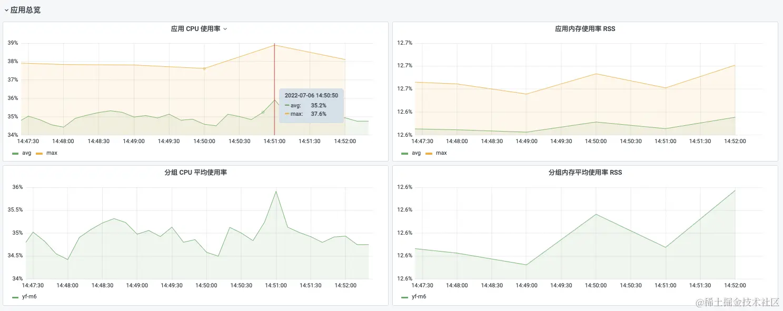Screen dimensions: 783x311
Task: Click 14:52:00 on 应用内存使用率 RSS time axis
Action: click(735, 142)
